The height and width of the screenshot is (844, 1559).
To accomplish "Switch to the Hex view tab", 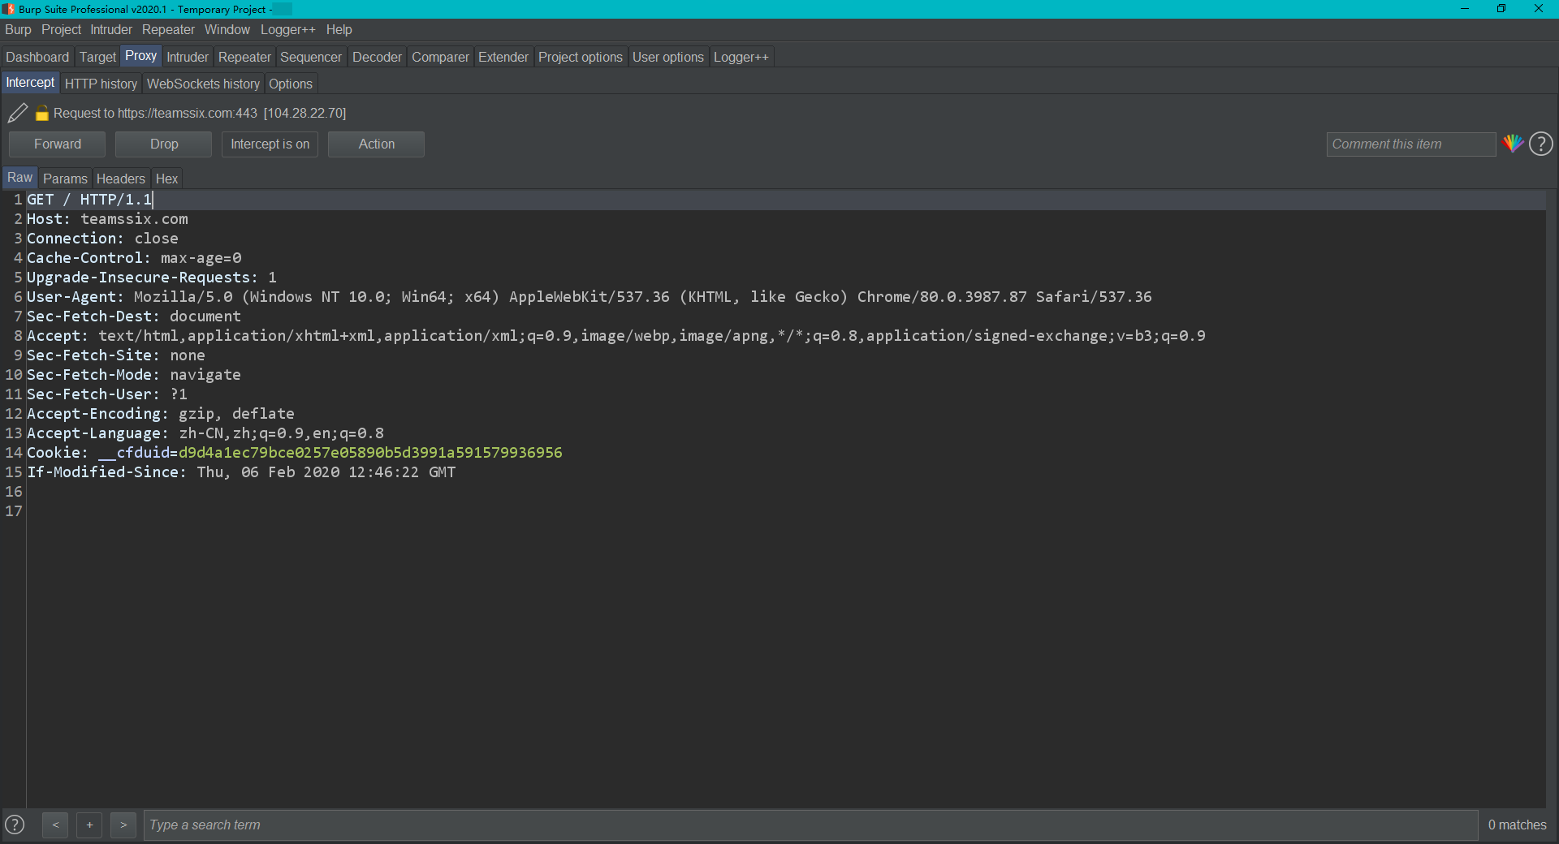I will pos(166,179).
